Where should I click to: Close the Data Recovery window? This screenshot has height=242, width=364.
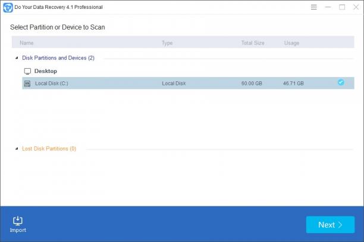point(356,7)
